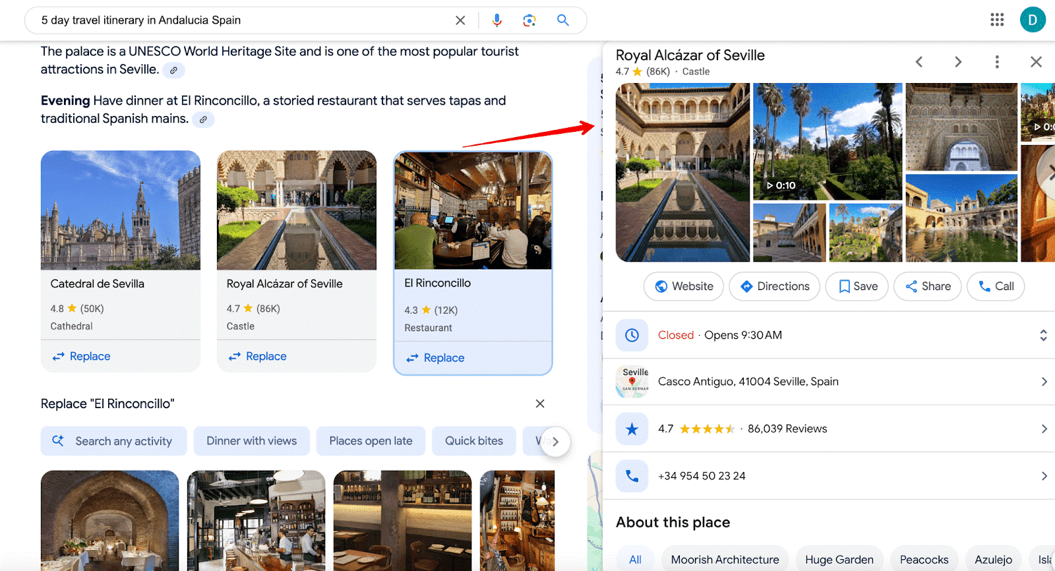The height and width of the screenshot is (571, 1055).
Task: Click the clock hours icon
Action: click(x=632, y=335)
